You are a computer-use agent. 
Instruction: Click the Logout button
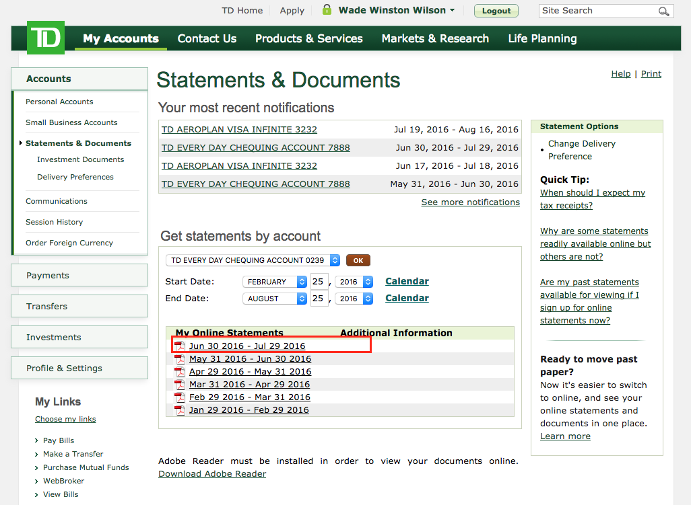[496, 11]
